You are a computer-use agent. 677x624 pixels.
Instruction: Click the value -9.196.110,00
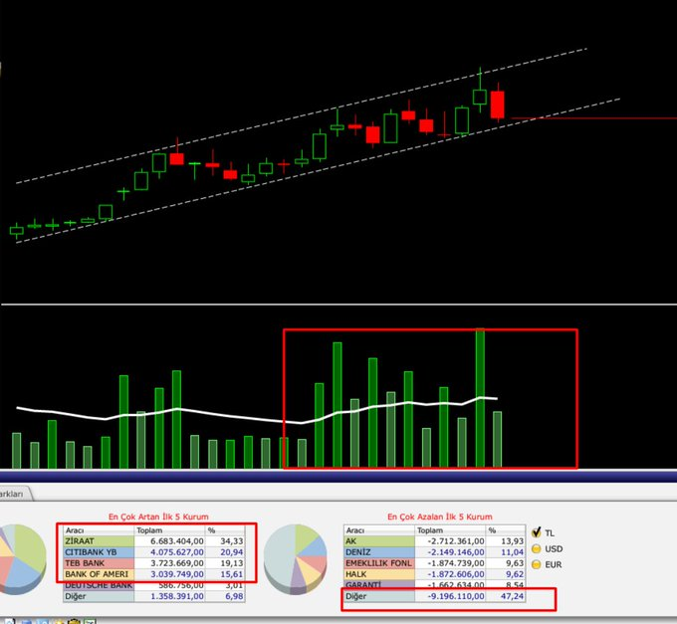(456, 596)
